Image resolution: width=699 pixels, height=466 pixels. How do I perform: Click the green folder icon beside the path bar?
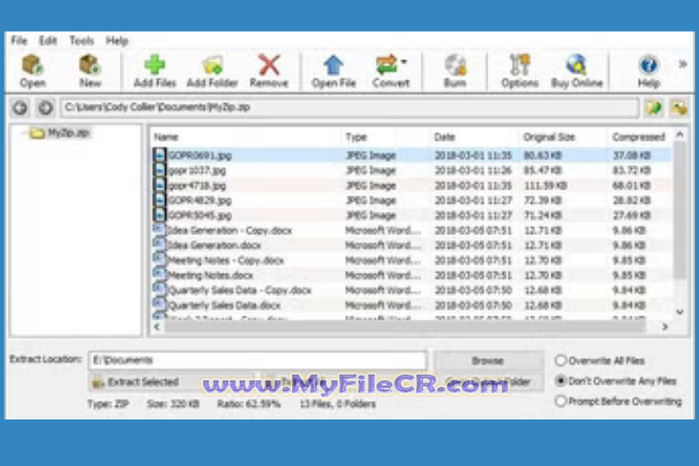coord(654,108)
